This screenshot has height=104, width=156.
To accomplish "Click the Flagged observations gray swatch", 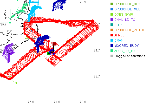I will [x=112, y=56].
